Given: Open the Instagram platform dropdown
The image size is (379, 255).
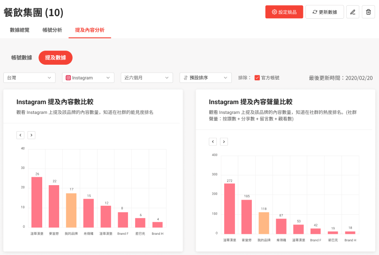Looking at the screenshot, I should click(x=88, y=78).
